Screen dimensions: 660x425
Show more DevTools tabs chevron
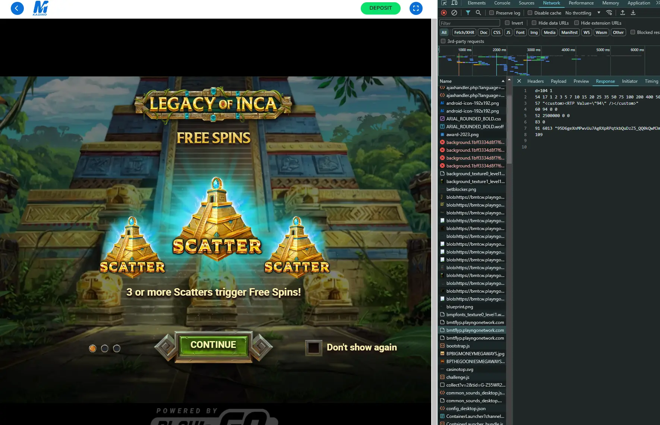658,3
